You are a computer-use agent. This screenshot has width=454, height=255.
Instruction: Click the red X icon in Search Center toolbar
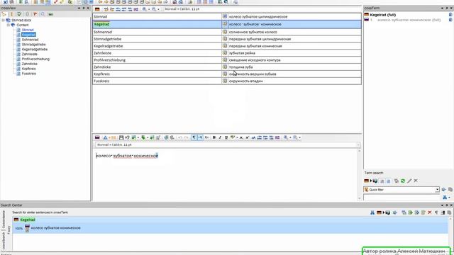pyautogui.click(x=430, y=212)
